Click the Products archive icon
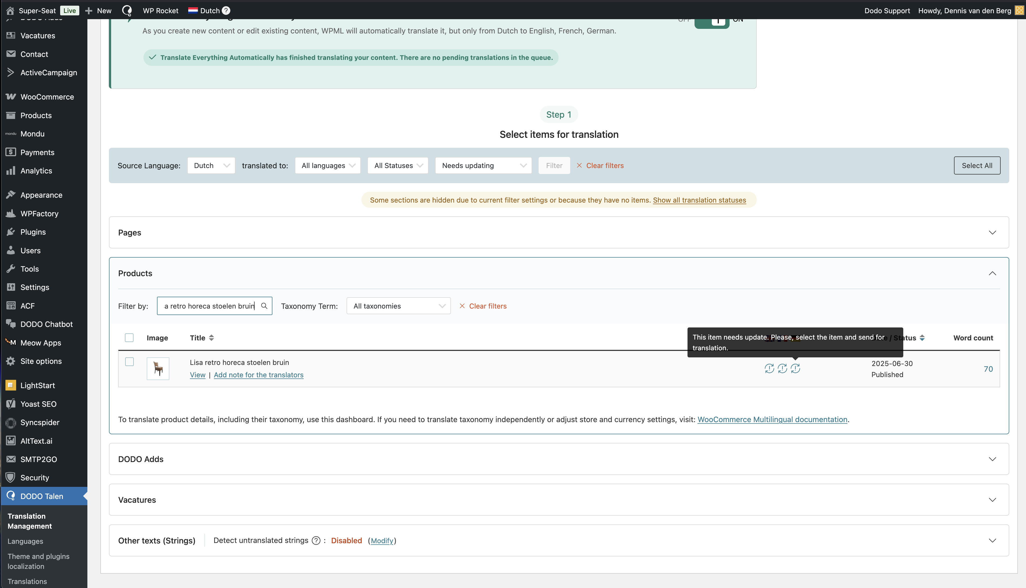1026x588 pixels. 11,115
